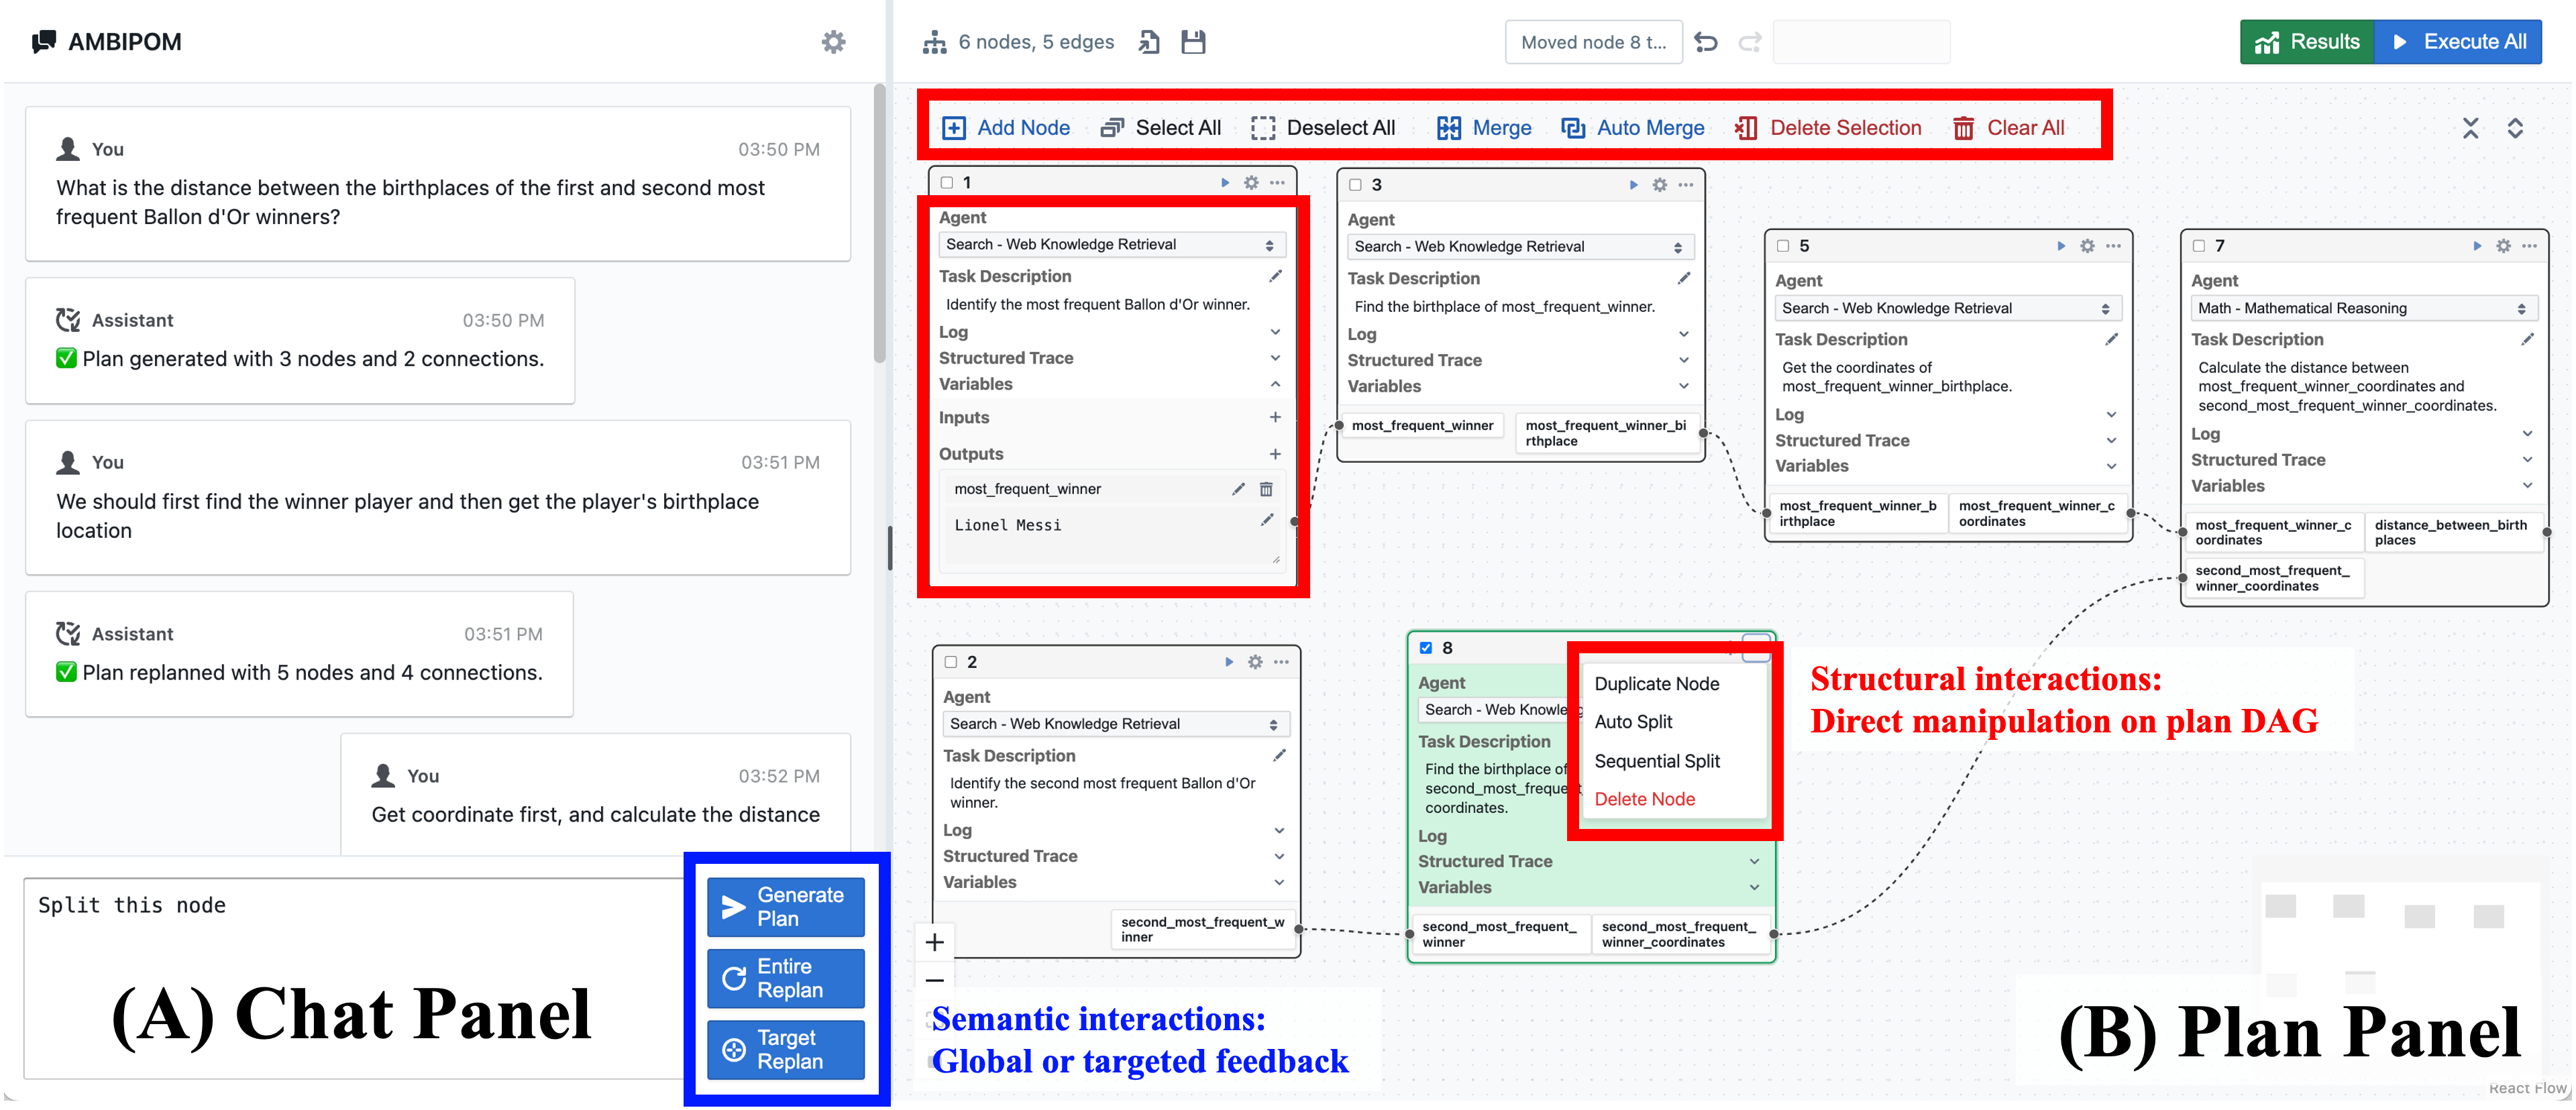
Task: Open node 2 gear settings
Action: pos(1255,662)
